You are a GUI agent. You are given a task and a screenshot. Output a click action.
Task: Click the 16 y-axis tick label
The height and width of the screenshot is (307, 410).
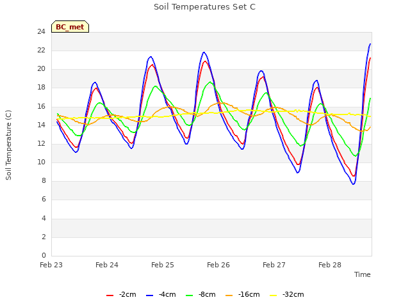coord(41,107)
